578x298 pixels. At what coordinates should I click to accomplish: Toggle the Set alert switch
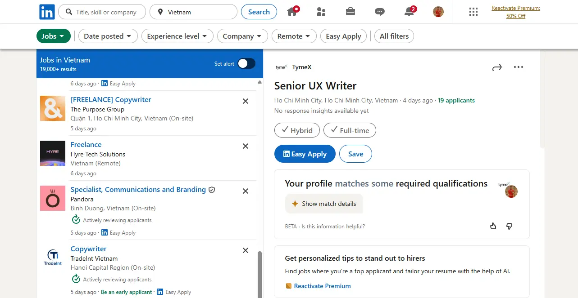pos(246,63)
